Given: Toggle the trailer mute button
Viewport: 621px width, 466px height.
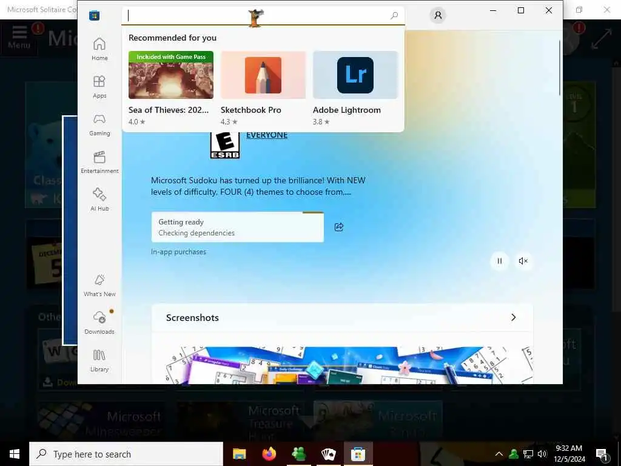Looking at the screenshot, I should 523,261.
